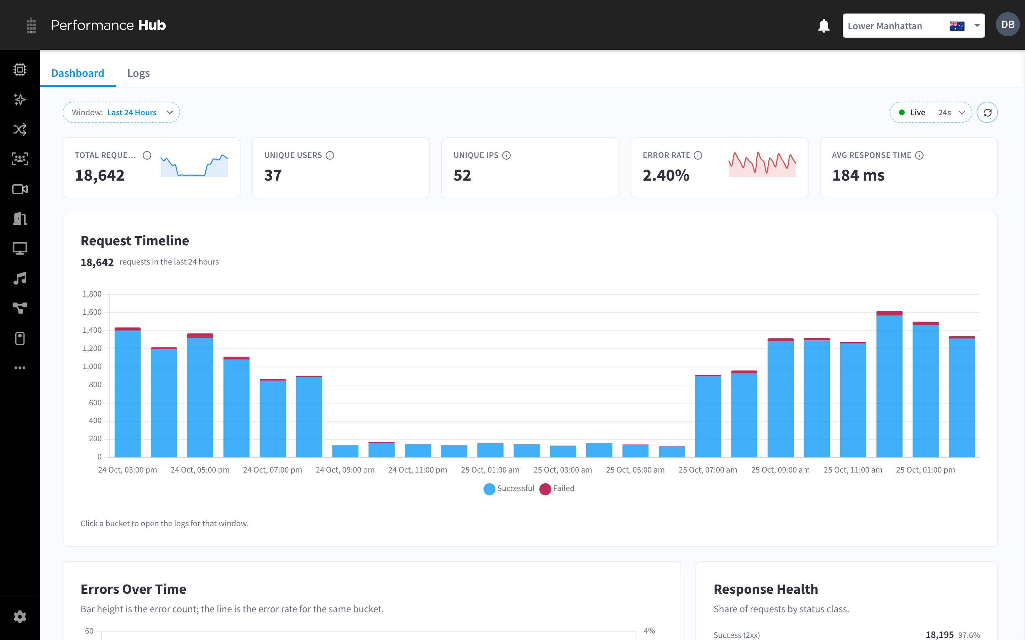Click the 25 Oct 07:00 am bar
Screen dimensions: 1025x640
click(x=708, y=416)
